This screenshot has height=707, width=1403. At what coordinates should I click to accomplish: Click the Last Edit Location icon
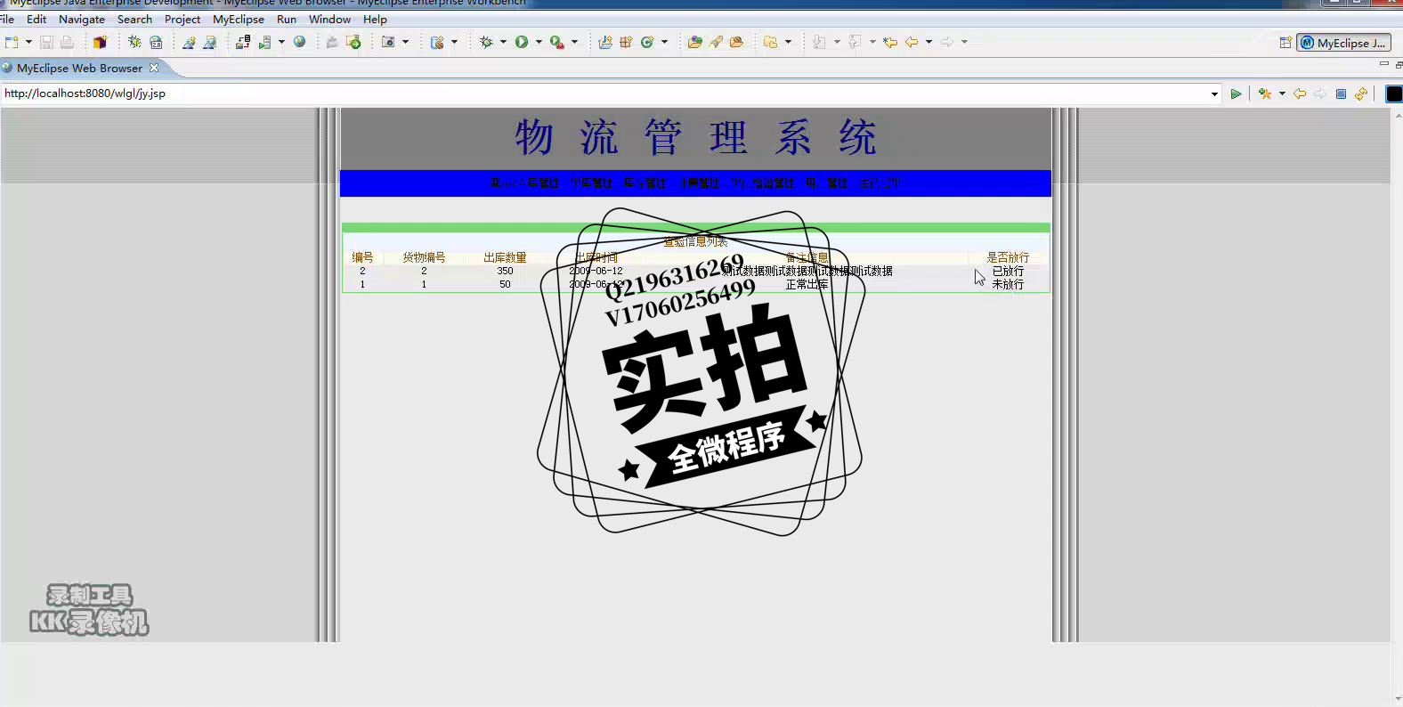(x=890, y=42)
